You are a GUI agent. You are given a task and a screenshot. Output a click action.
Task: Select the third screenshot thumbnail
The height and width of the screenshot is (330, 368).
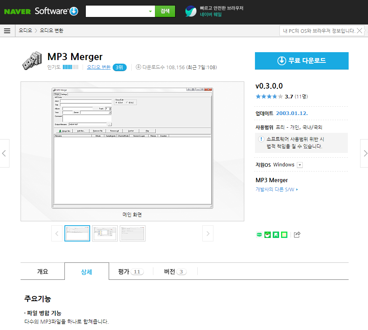coord(132,233)
